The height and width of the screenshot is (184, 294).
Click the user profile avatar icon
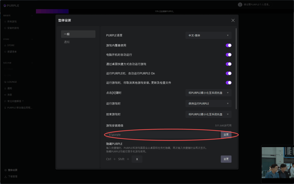coord(240,5)
